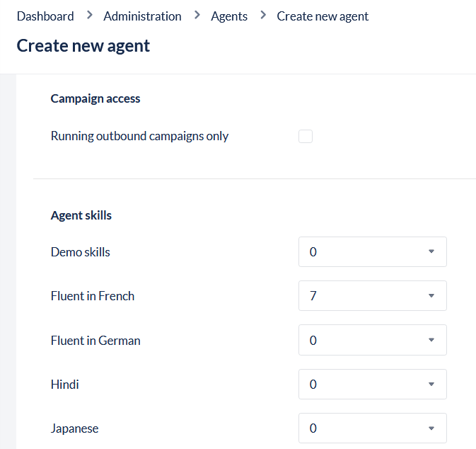Click the Hindi skill dropdown arrow icon
Image resolution: width=476 pixels, height=449 pixels.
431,385
